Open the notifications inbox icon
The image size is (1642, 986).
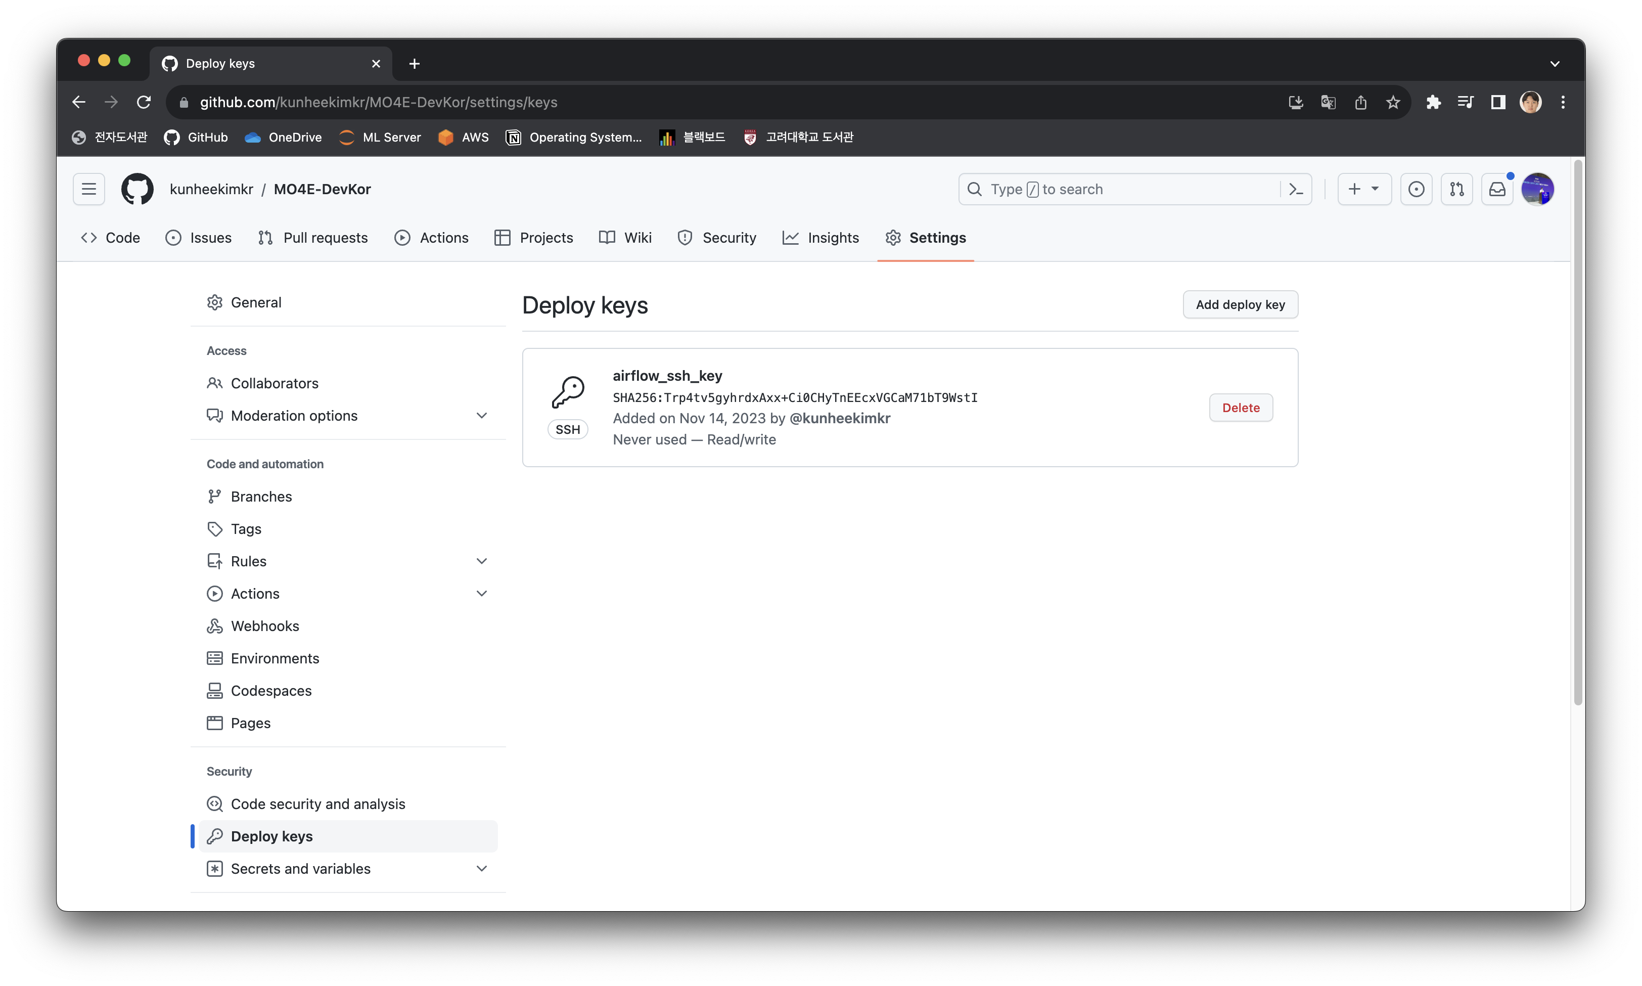point(1496,189)
